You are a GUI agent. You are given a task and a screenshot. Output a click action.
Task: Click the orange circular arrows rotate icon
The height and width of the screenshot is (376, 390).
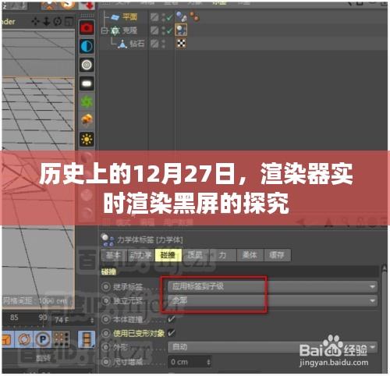pos(24,339)
